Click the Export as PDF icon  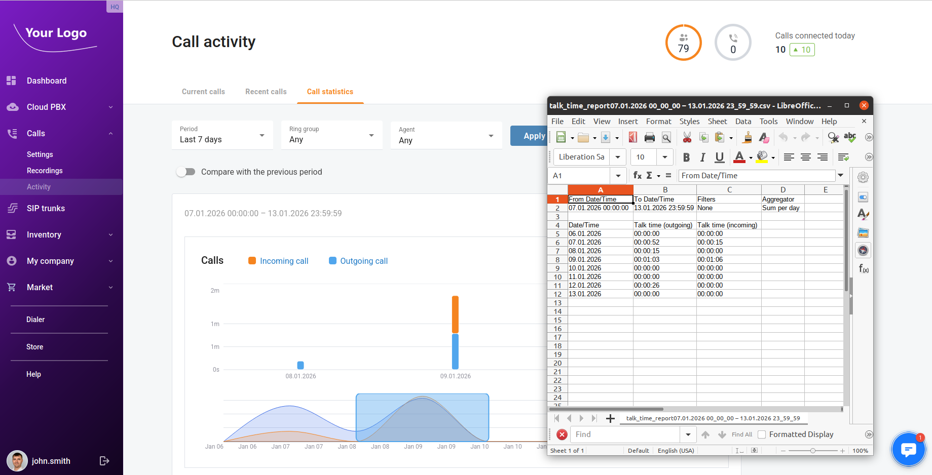[x=633, y=138]
